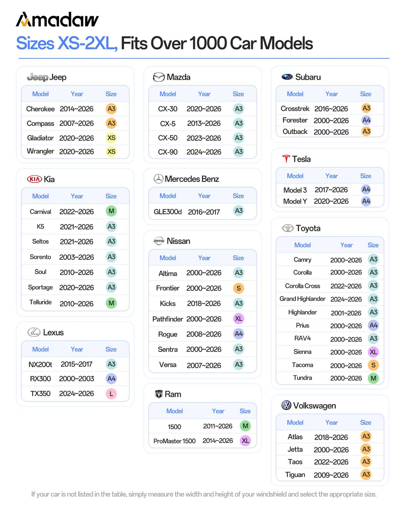Click the Model column header in Volkswagen table
The width and height of the screenshot is (408, 506).
(295, 422)
